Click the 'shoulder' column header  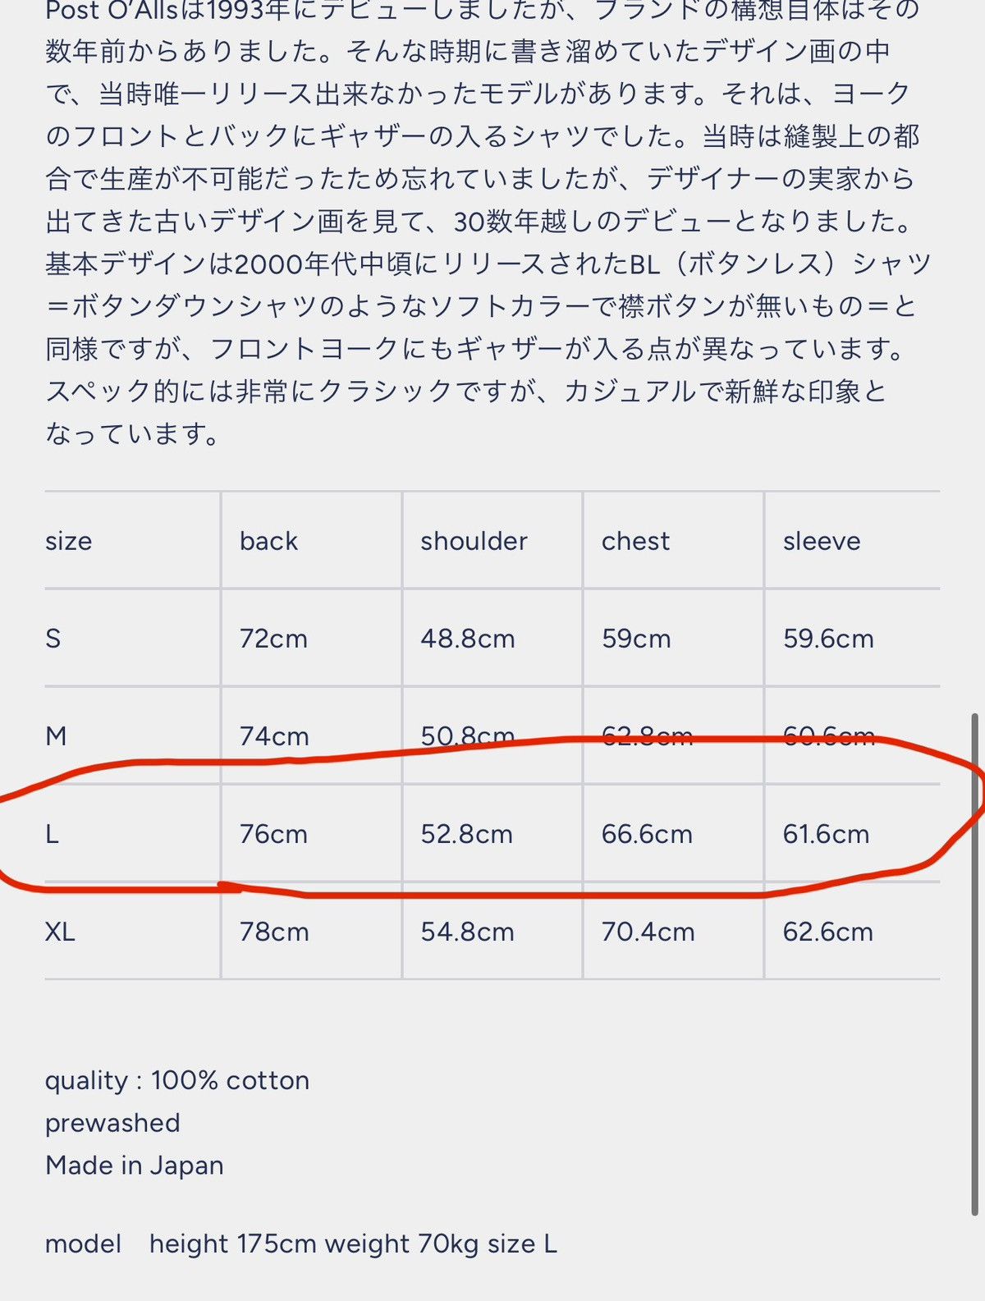click(x=474, y=541)
